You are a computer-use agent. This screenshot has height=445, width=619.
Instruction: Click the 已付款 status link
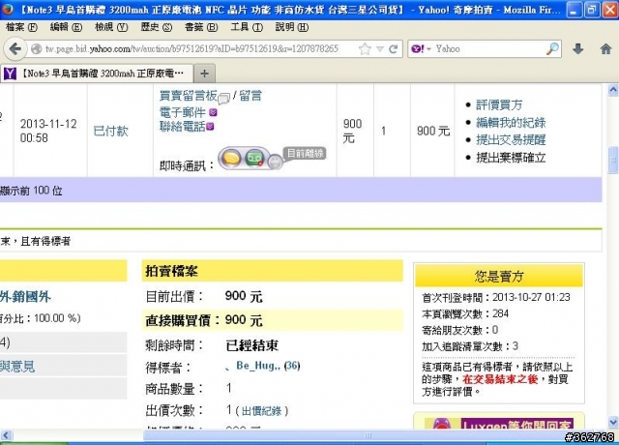click(x=111, y=132)
